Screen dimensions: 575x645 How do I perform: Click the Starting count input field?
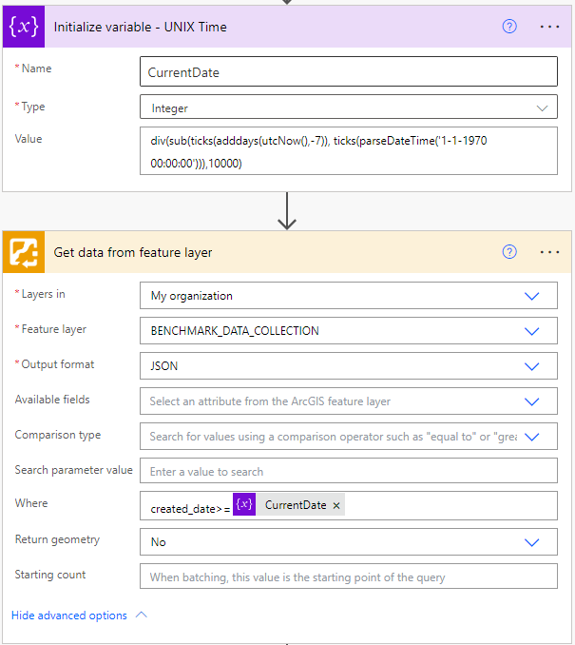tap(348, 577)
